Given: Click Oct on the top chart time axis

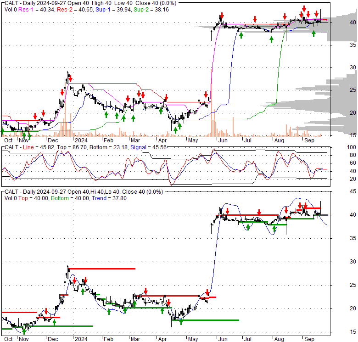Looking at the screenshot, I should pyautogui.click(x=8, y=140).
